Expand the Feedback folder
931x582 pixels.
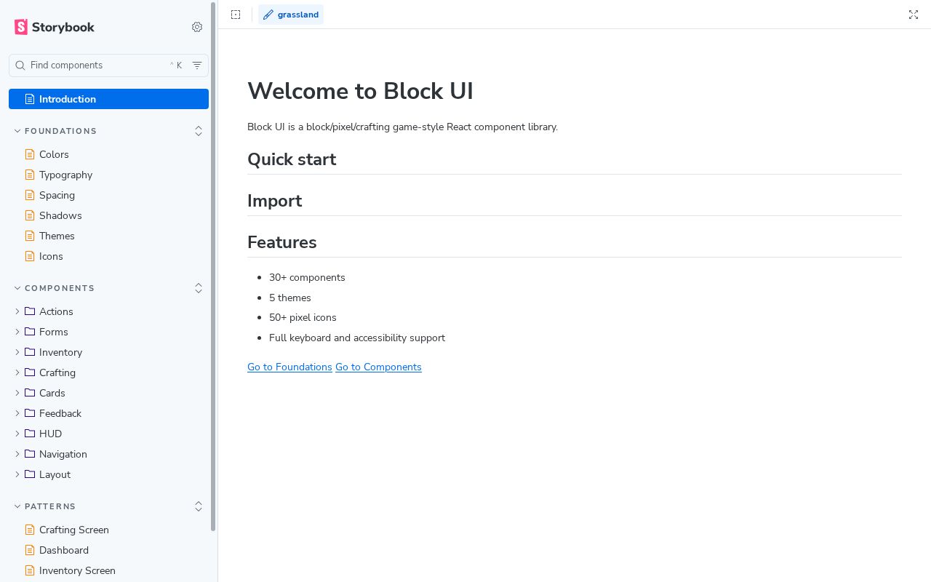pyautogui.click(x=108, y=413)
